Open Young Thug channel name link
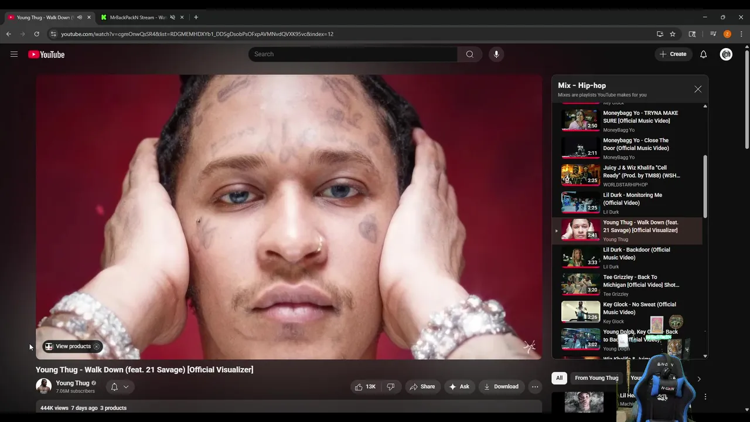 73,383
